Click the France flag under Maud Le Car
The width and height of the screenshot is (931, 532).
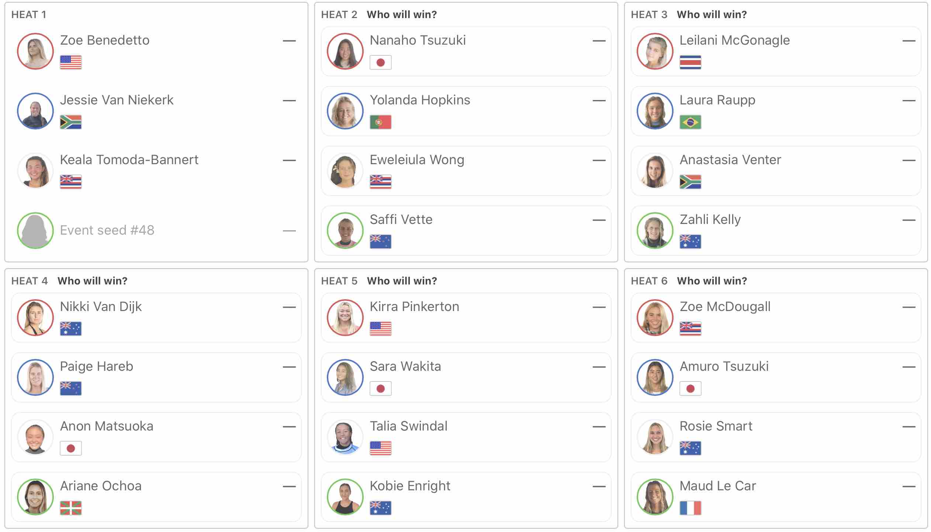[x=691, y=508]
